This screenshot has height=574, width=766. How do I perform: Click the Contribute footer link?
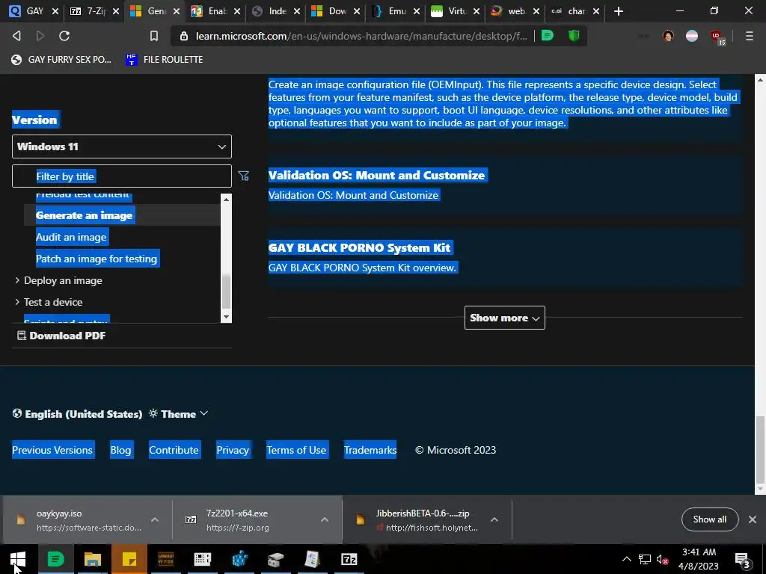(174, 450)
